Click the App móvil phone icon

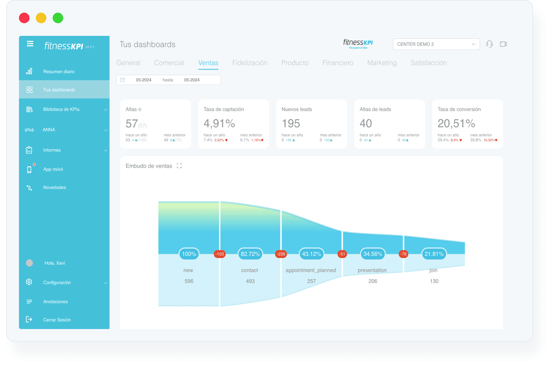pyautogui.click(x=29, y=169)
